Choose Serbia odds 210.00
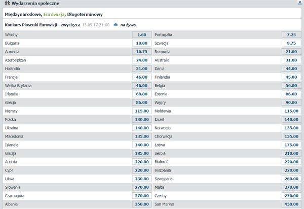 [x=291, y=153]
